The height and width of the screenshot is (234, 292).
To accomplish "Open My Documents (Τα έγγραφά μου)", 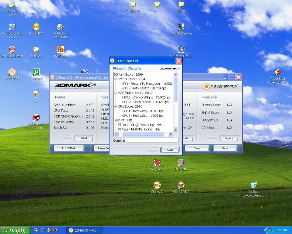I will click(12, 9).
